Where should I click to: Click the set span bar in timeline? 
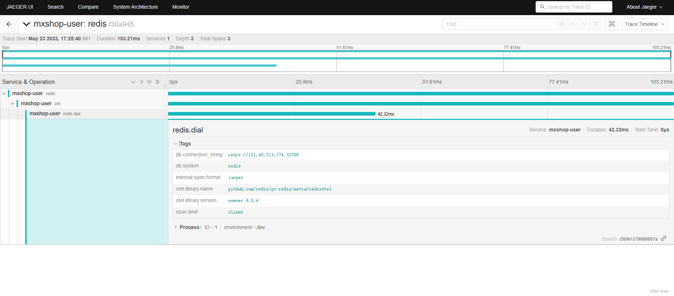421,104
